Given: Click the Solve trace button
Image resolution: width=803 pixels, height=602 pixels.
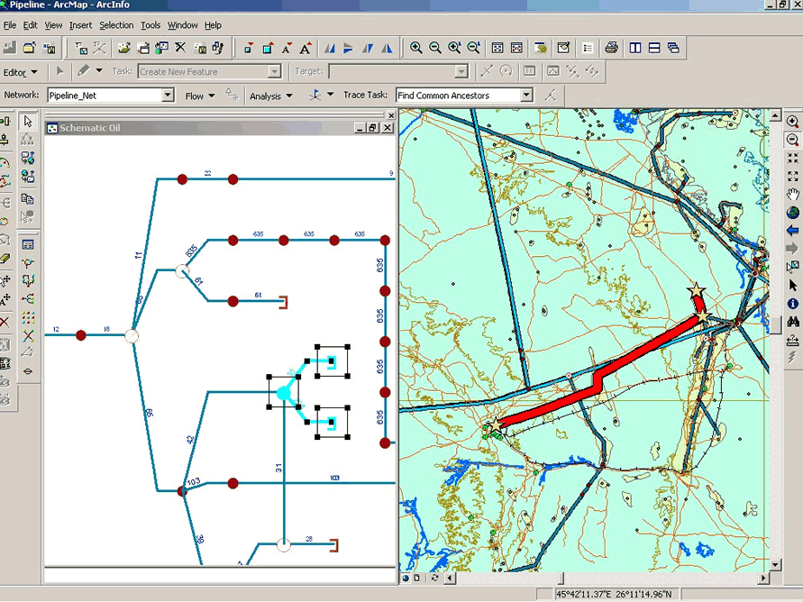Looking at the screenshot, I should (x=550, y=96).
